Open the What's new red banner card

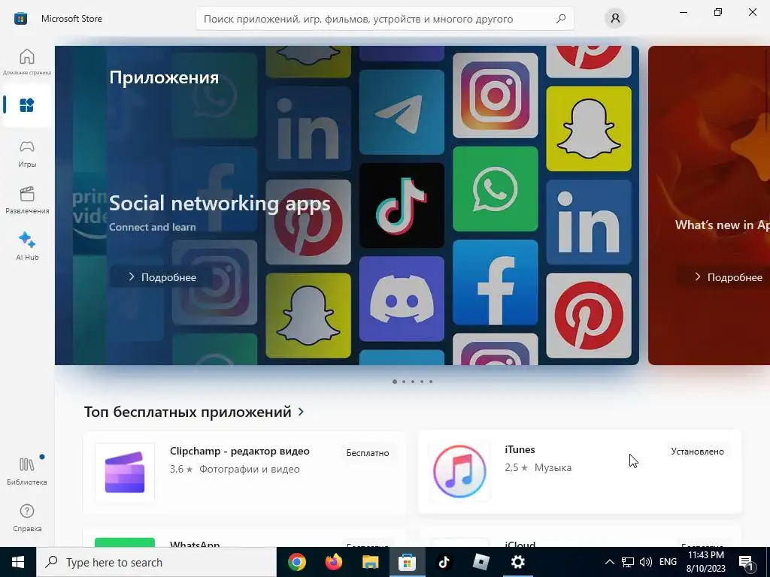(x=709, y=205)
